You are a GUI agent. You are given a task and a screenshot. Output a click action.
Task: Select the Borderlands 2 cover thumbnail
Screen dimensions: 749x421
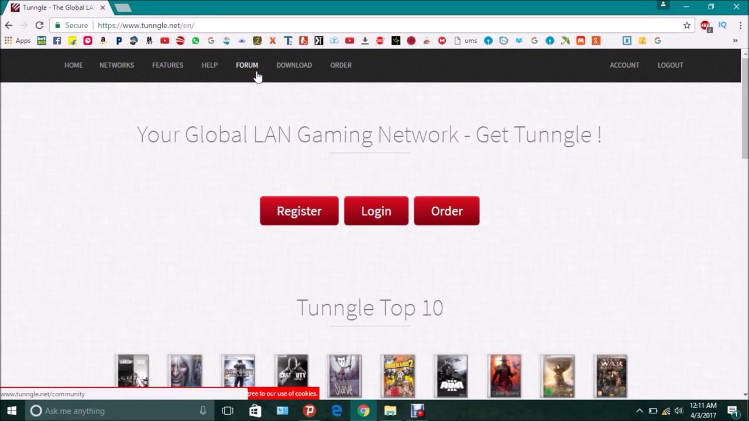398,376
